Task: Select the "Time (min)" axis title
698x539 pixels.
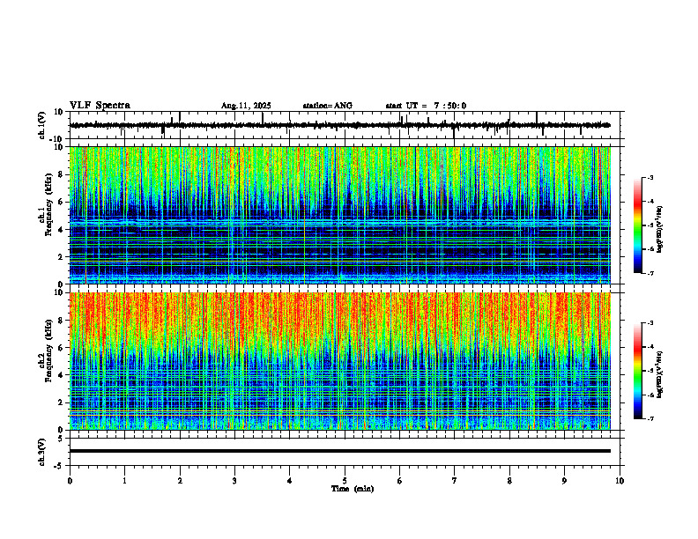Action: [353, 489]
